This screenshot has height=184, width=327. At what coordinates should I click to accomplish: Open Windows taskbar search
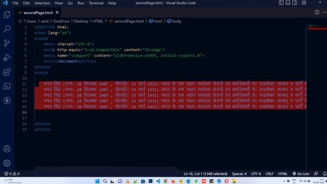[105, 181]
